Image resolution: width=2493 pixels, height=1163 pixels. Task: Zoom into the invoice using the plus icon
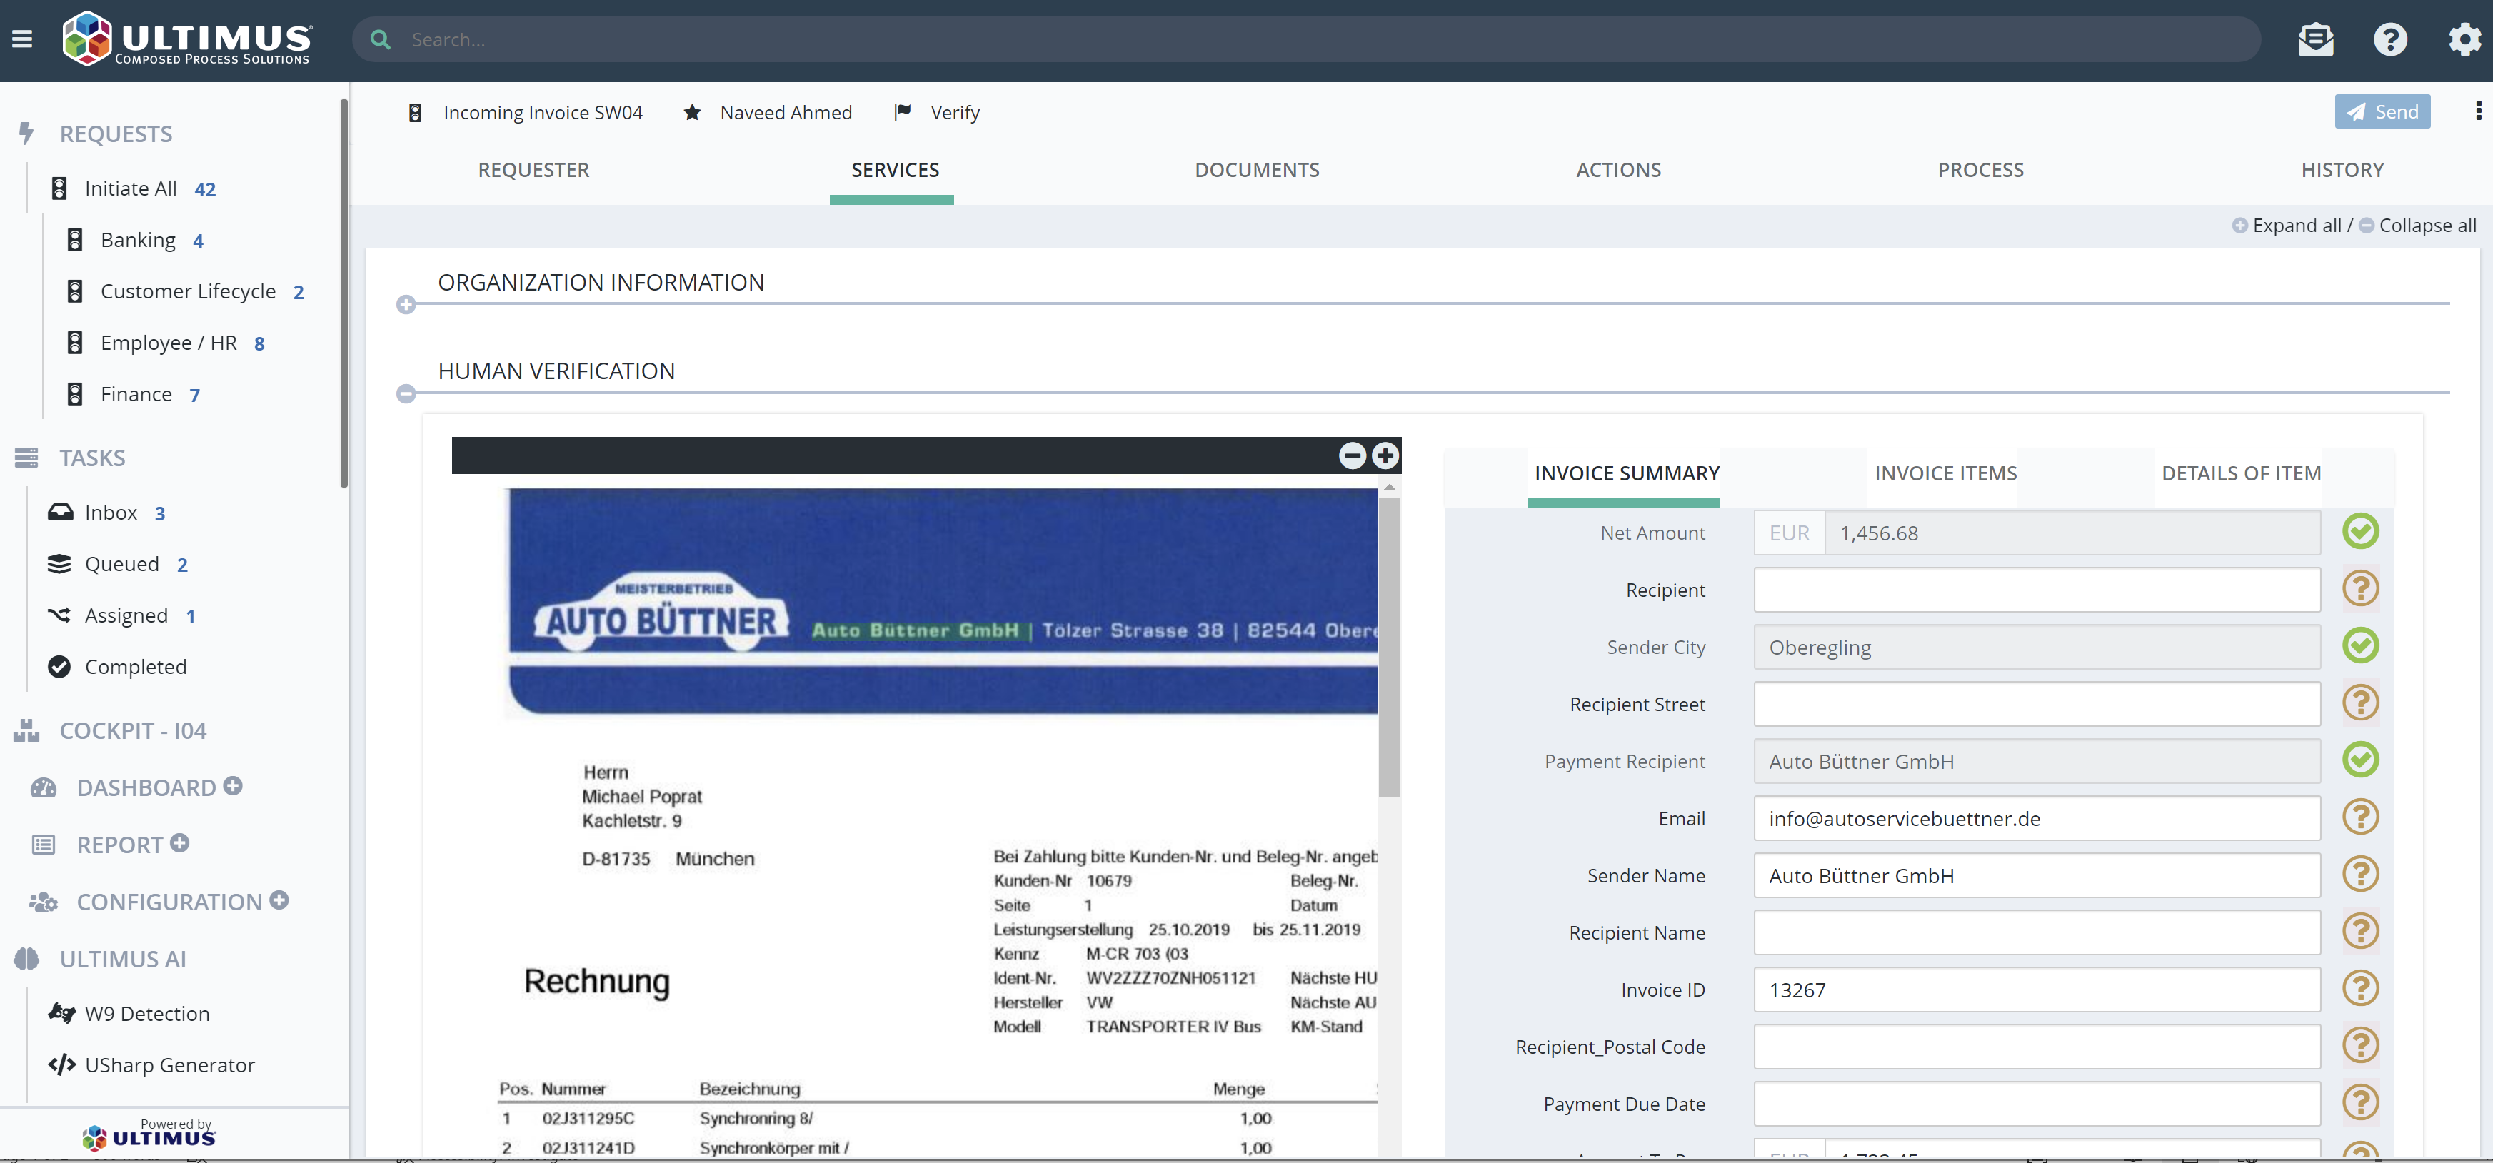[x=1385, y=455]
